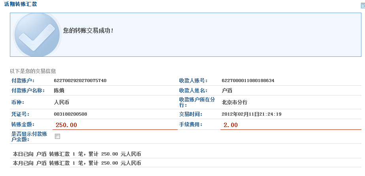
Task: Click the large blue checkmark success icon
Action: [x=37, y=35]
